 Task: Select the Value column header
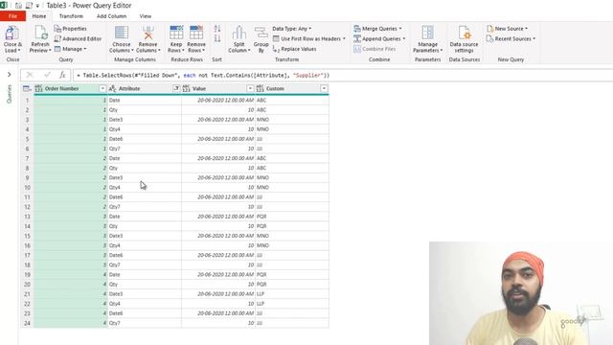point(218,89)
